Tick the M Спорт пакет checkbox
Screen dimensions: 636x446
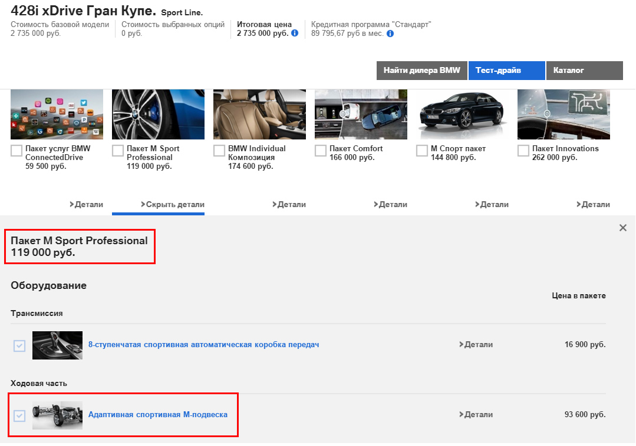[x=422, y=151]
